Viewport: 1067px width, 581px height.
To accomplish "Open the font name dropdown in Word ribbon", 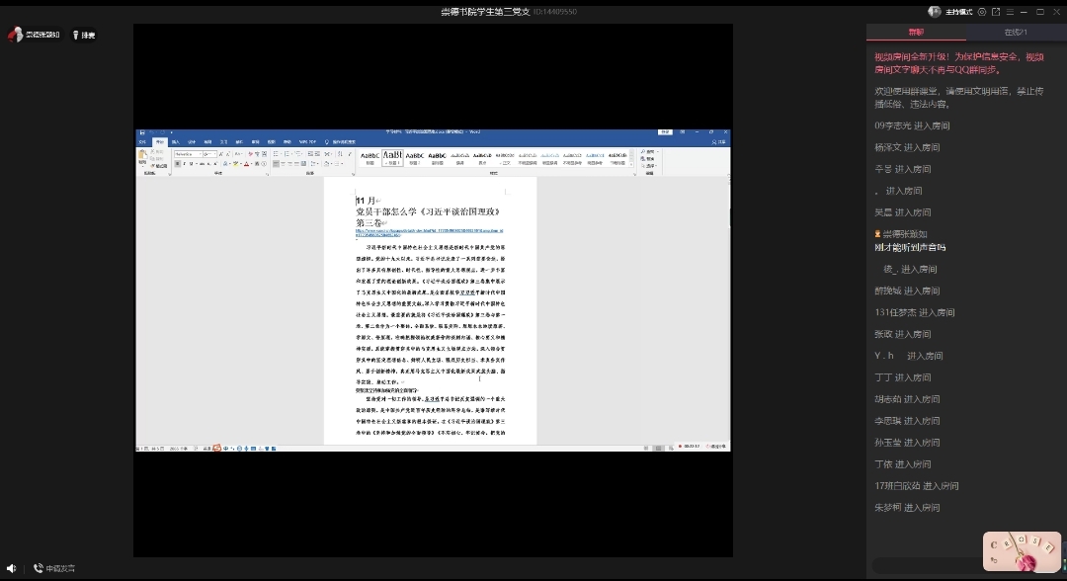I will (x=200, y=154).
